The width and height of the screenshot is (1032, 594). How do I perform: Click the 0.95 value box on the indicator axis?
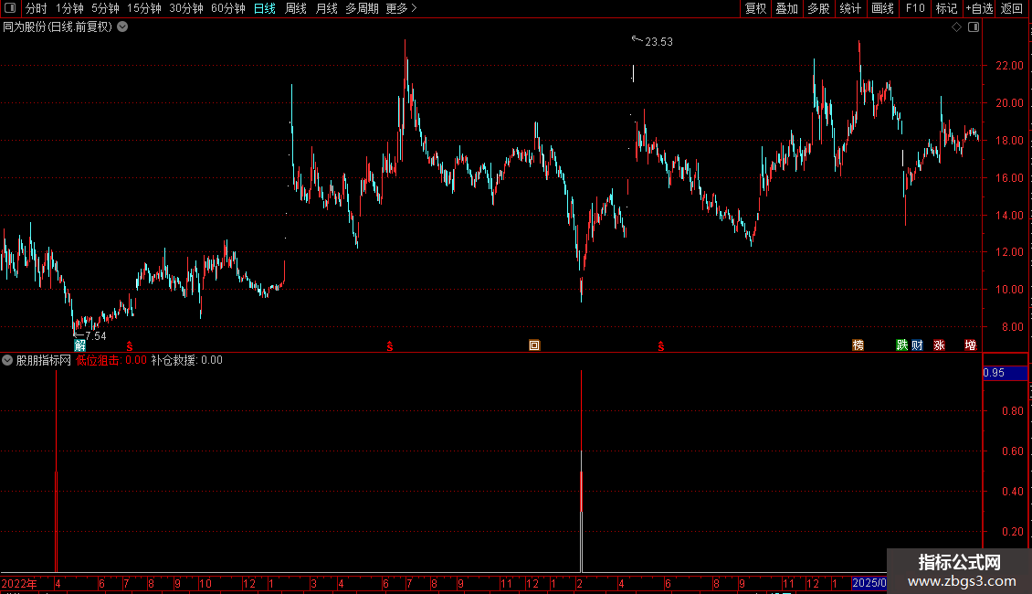coord(1005,373)
